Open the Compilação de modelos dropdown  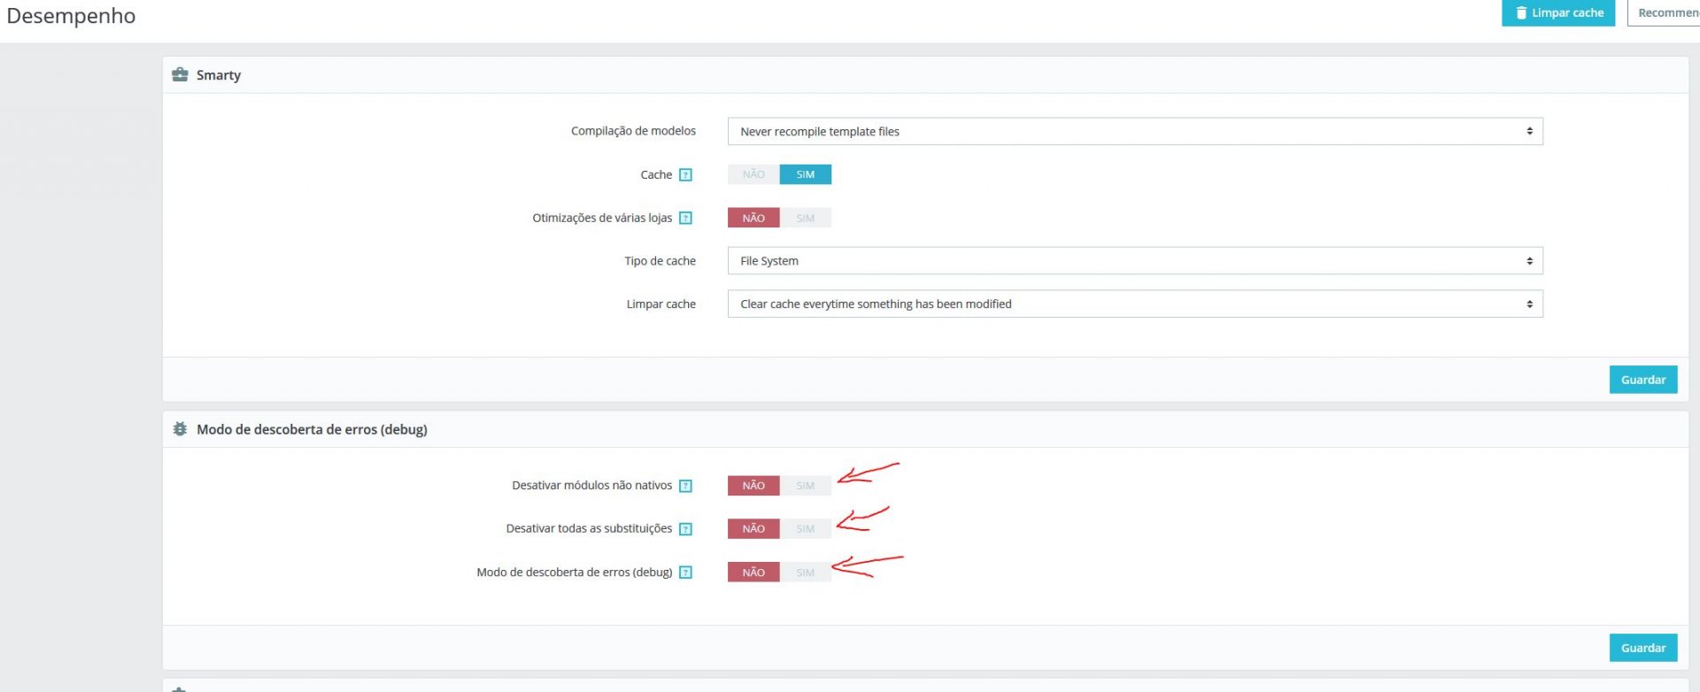(1135, 131)
